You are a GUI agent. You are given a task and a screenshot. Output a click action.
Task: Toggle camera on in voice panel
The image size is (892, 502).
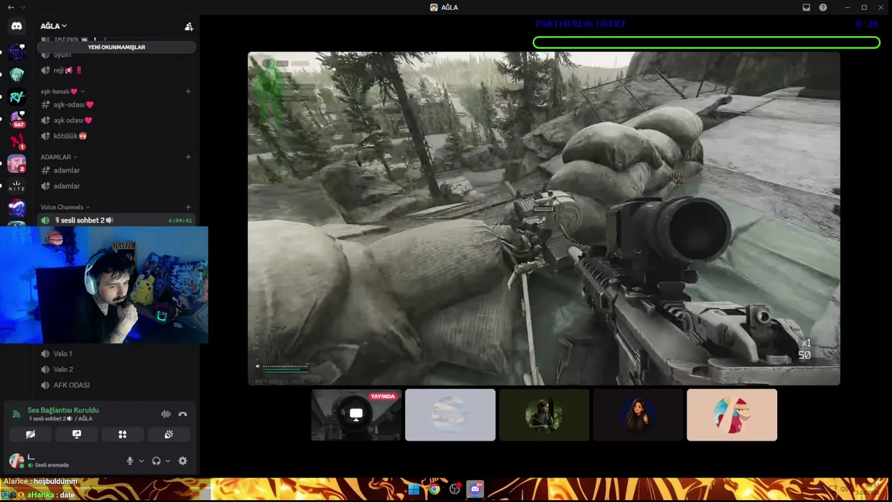point(31,434)
